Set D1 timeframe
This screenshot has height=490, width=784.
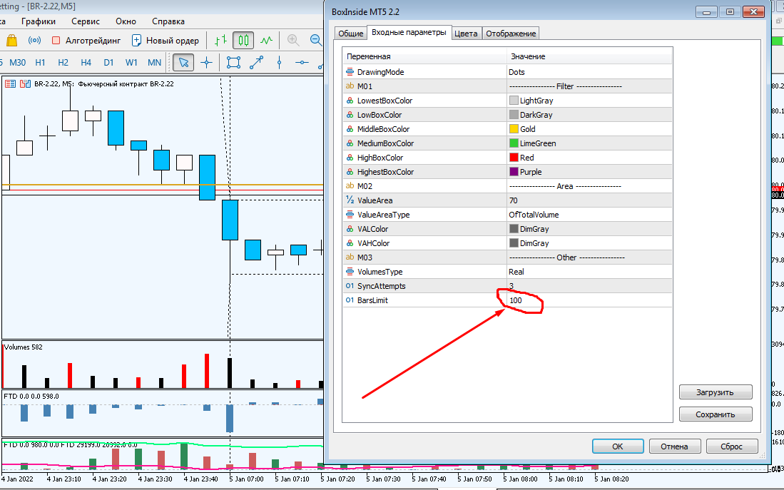108,63
